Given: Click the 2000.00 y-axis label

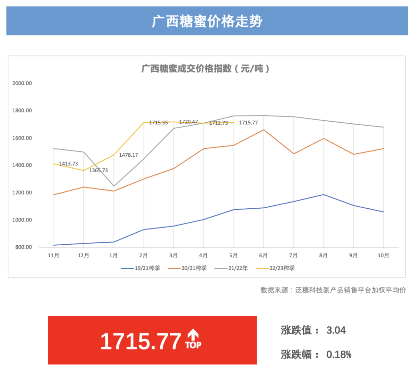Looking at the screenshot, I should (x=22, y=83).
